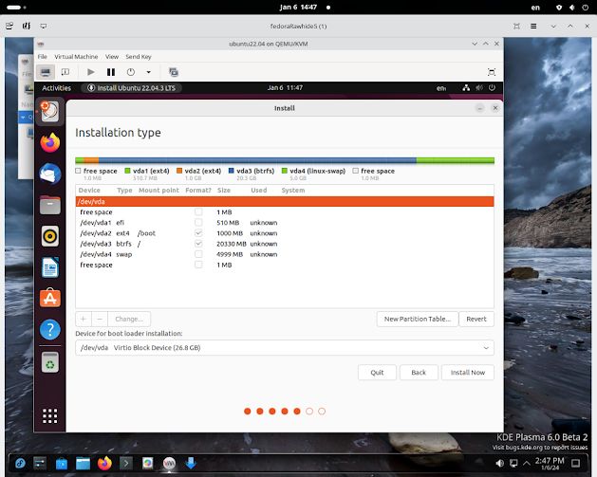Screen dimensions: 597x477
Task: Show Applications grid in the Ubuntu dock
Action: coord(50,415)
